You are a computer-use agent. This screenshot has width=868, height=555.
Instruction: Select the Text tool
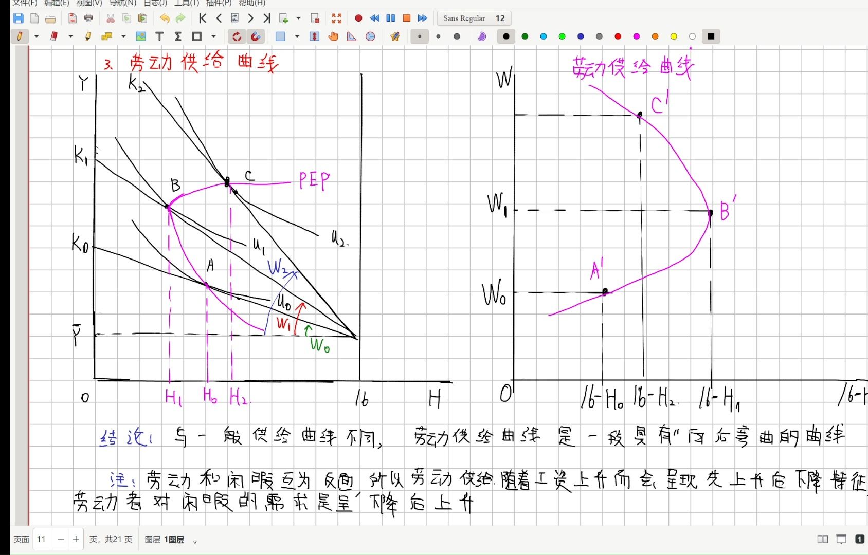pos(159,36)
